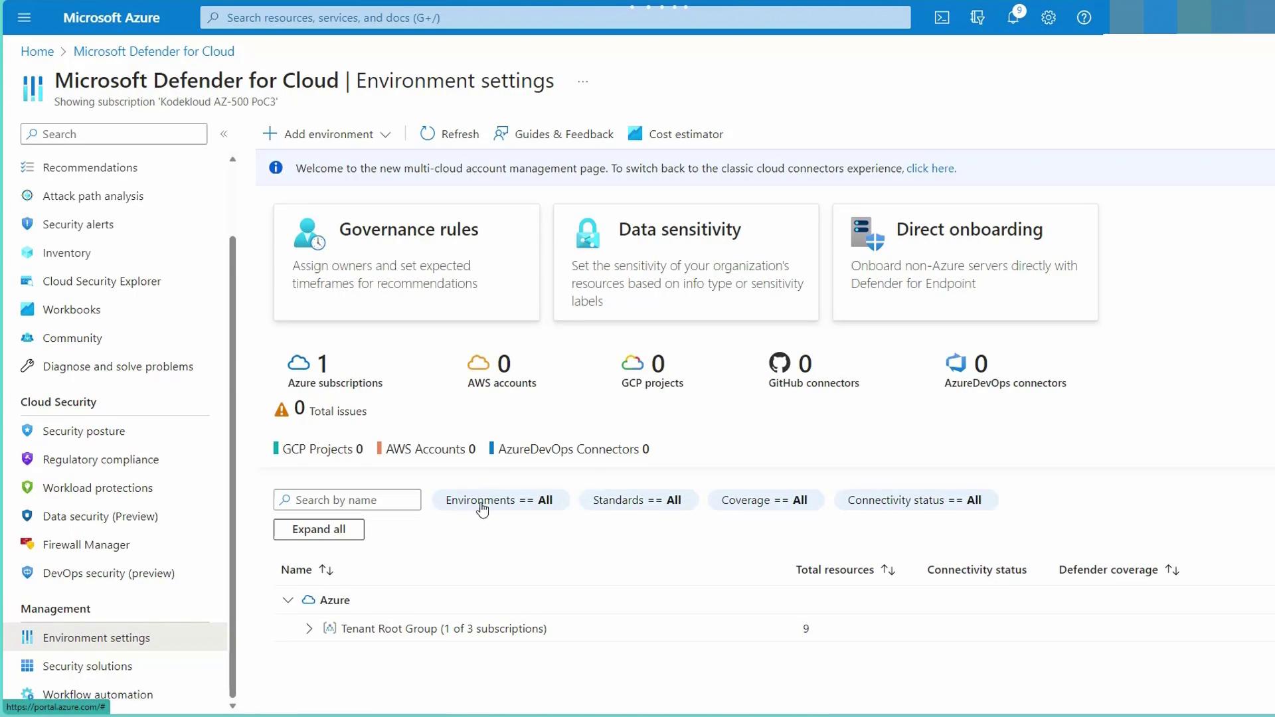Collapse the Azure tree node

tap(288, 600)
